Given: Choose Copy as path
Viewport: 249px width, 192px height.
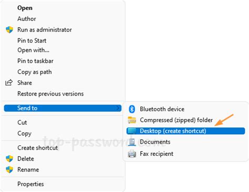Looking at the screenshot, I should point(35,72).
